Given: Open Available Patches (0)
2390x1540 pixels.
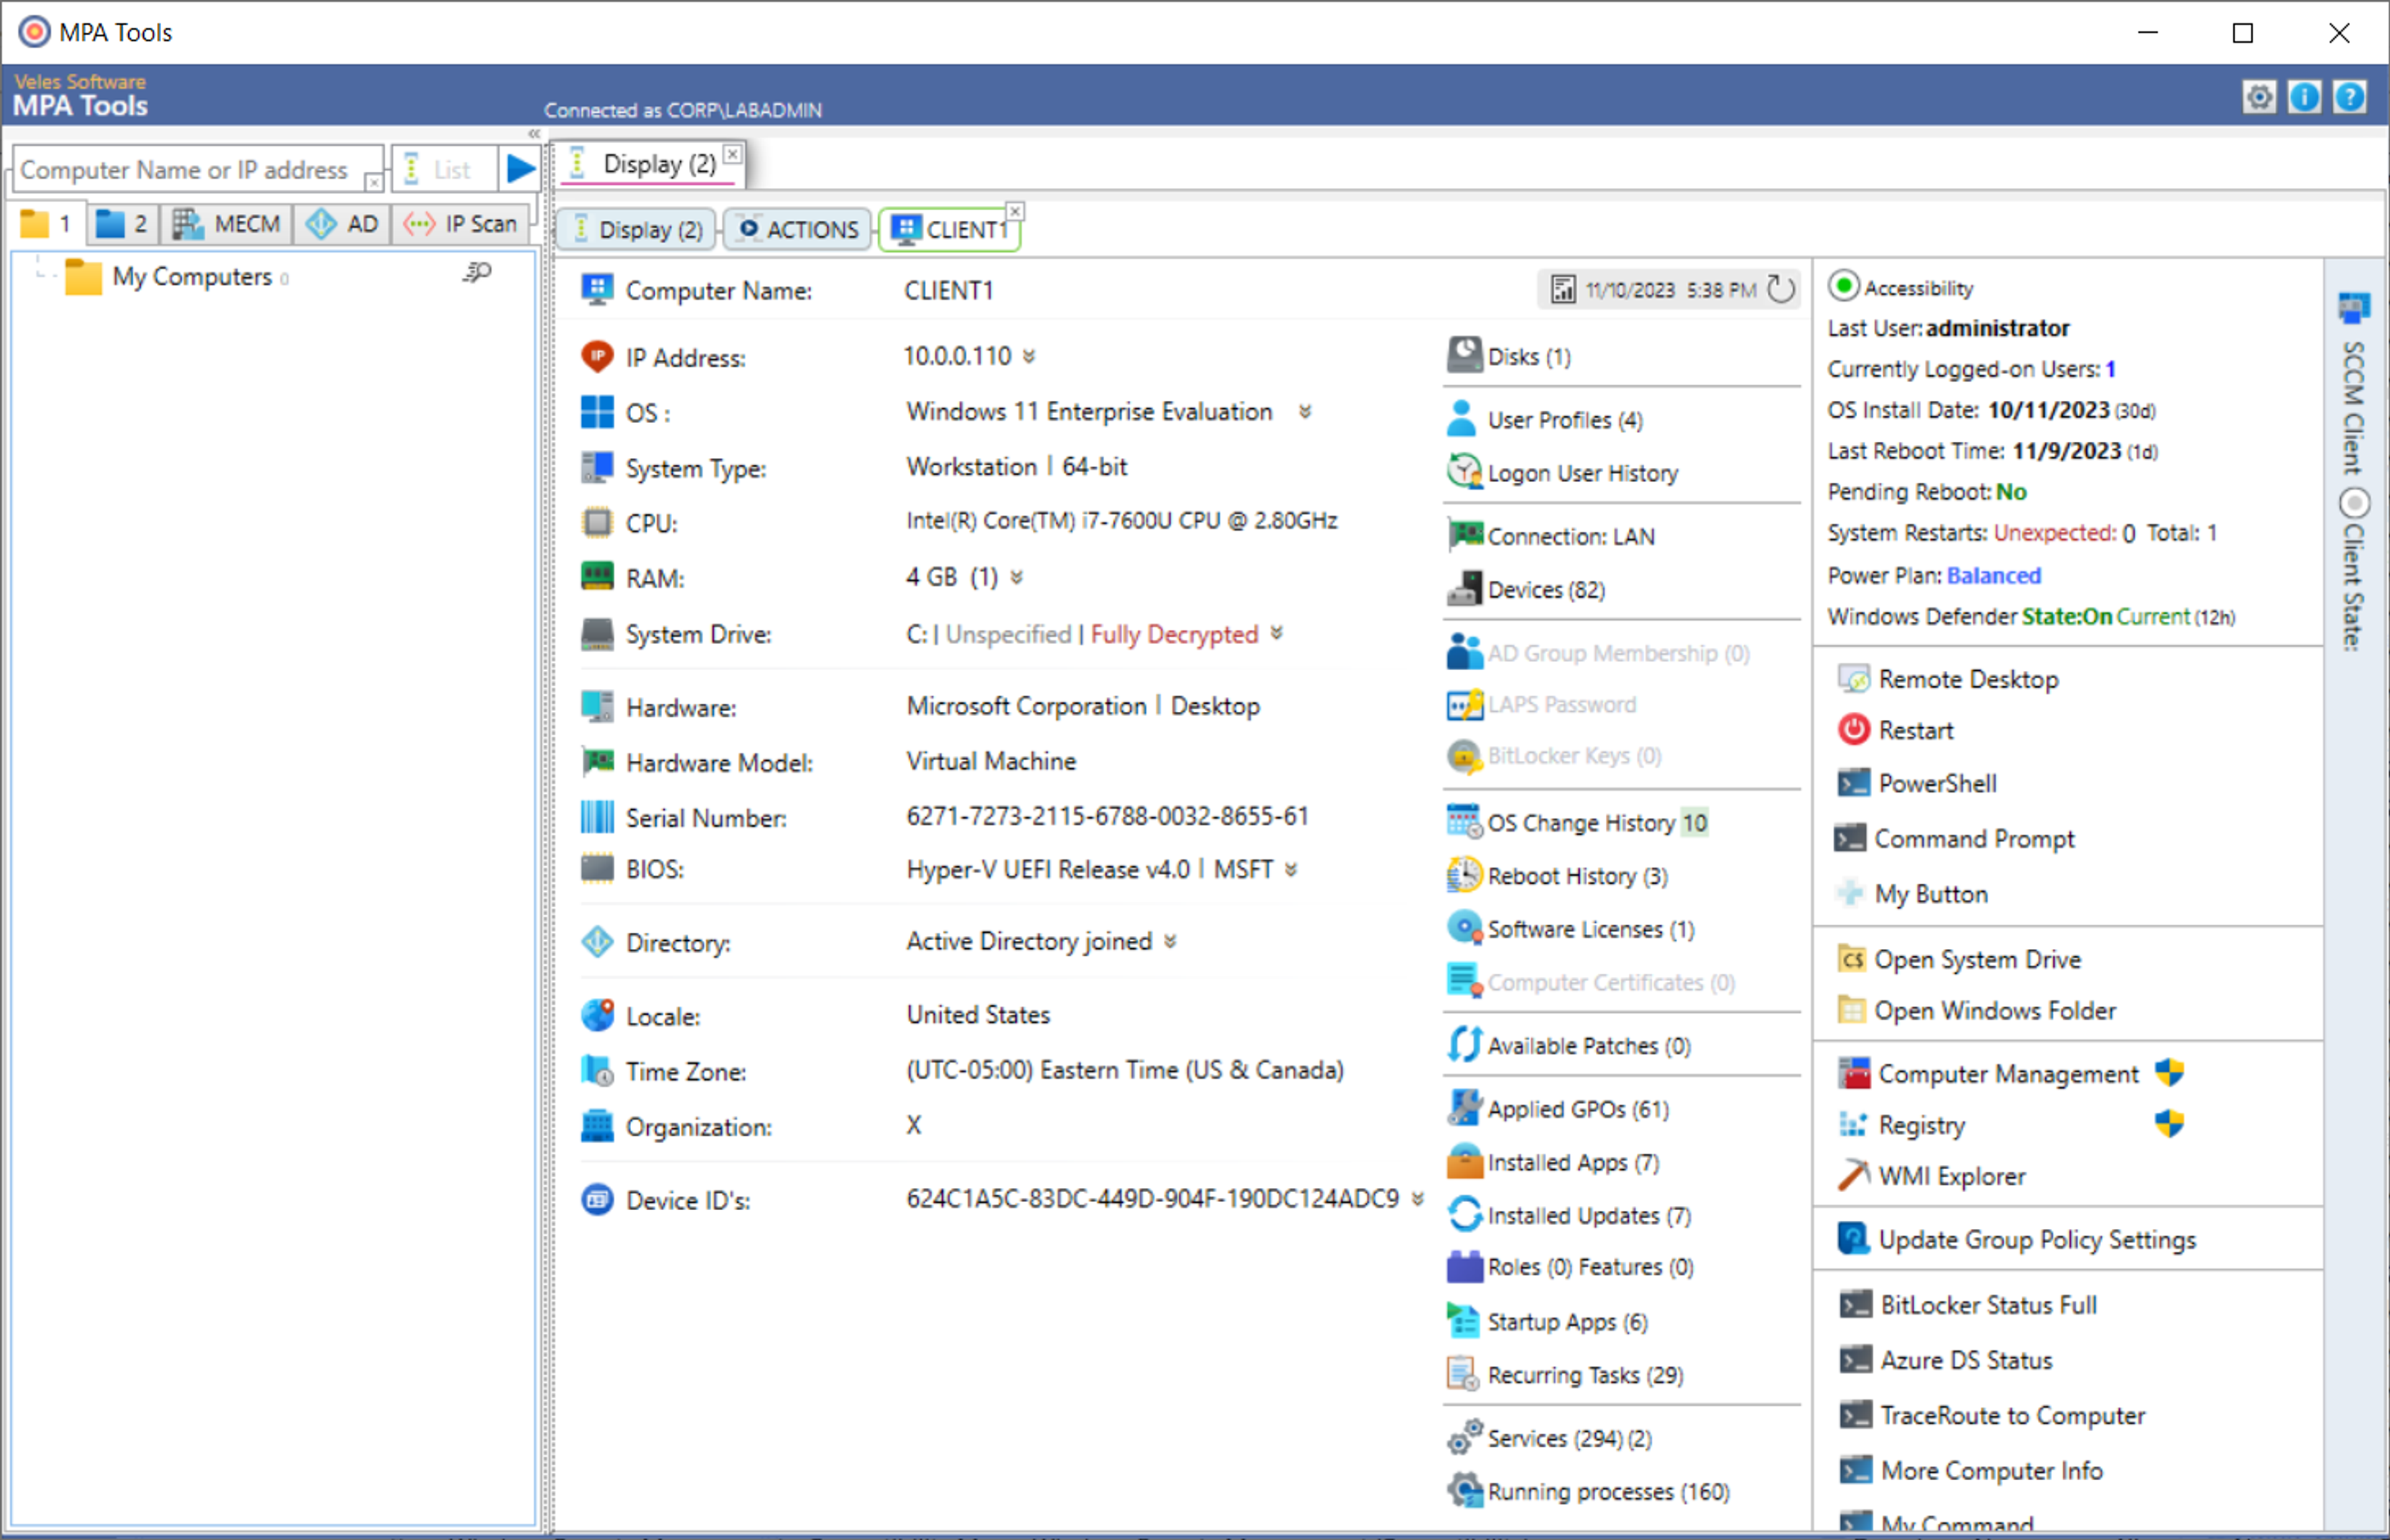Looking at the screenshot, I should [x=1569, y=1045].
